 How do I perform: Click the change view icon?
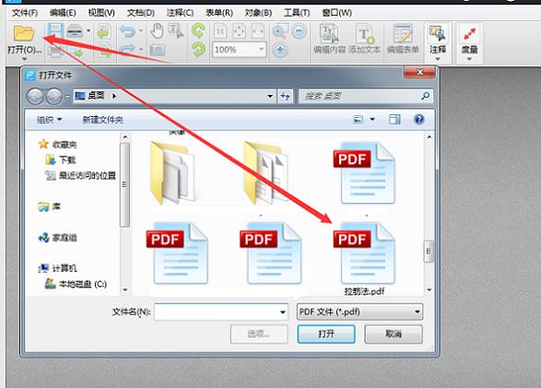tap(359, 120)
